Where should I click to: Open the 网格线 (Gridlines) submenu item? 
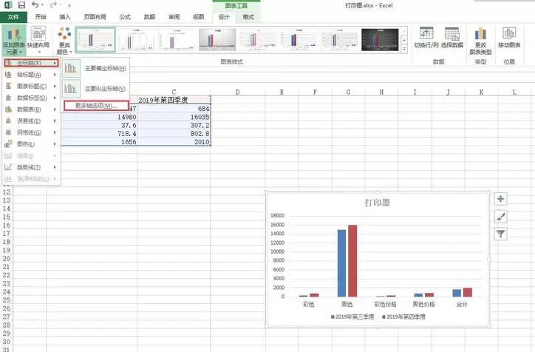(30, 132)
